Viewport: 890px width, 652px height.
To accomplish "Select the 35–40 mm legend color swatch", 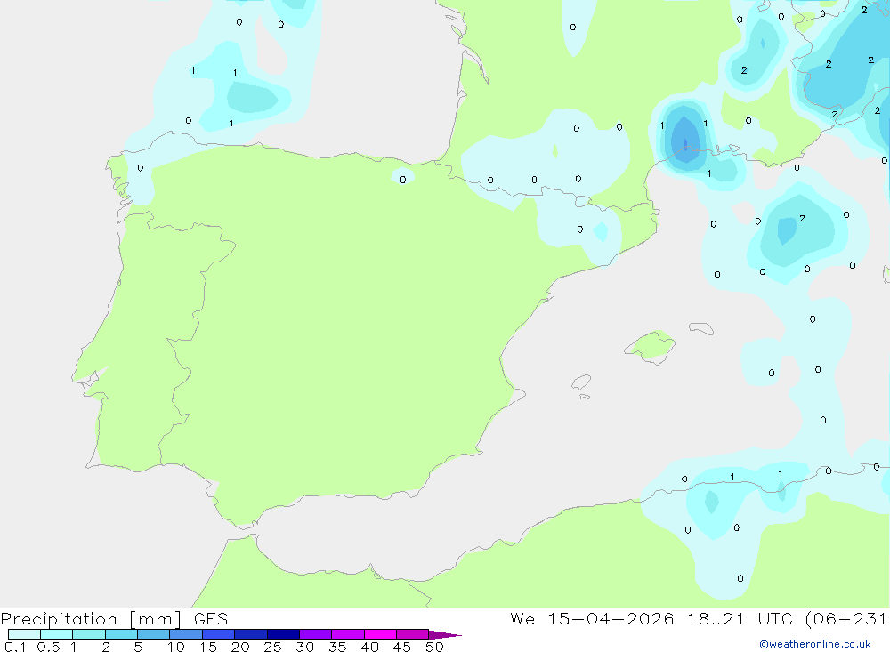I will coord(348,634).
